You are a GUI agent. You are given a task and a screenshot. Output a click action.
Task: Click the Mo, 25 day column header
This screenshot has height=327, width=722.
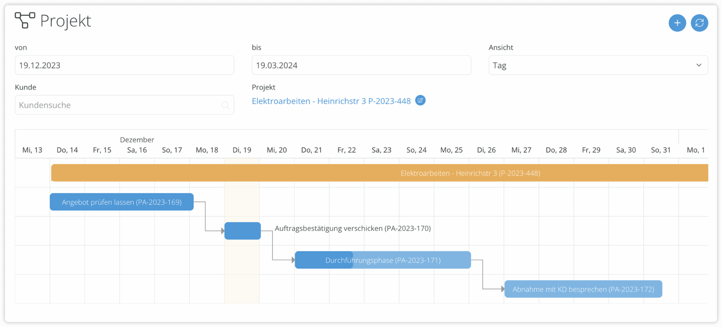(x=451, y=150)
